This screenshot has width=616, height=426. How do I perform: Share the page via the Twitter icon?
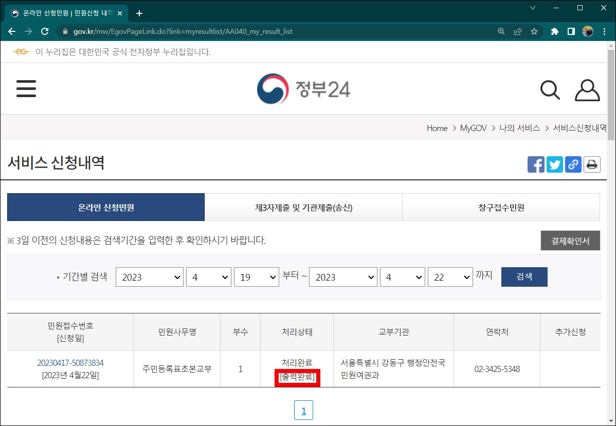[x=554, y=164]
